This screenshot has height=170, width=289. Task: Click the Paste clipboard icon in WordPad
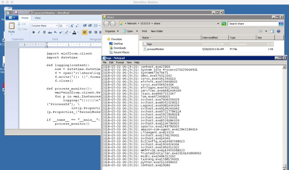pyautogui.click(x=12, y=26)
